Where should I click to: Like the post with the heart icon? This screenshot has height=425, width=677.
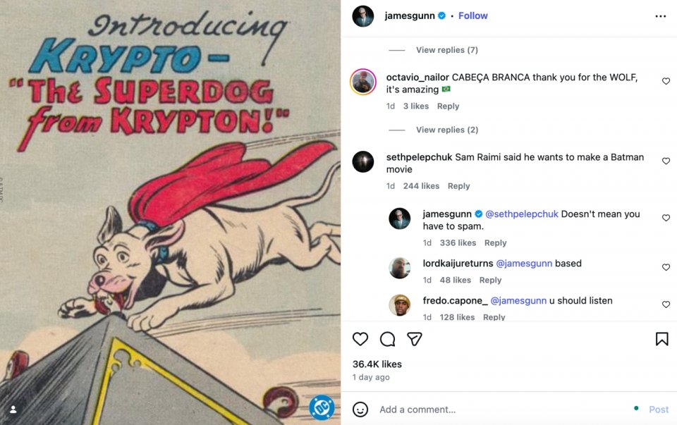pyautogui.click(x=360, y=339)
